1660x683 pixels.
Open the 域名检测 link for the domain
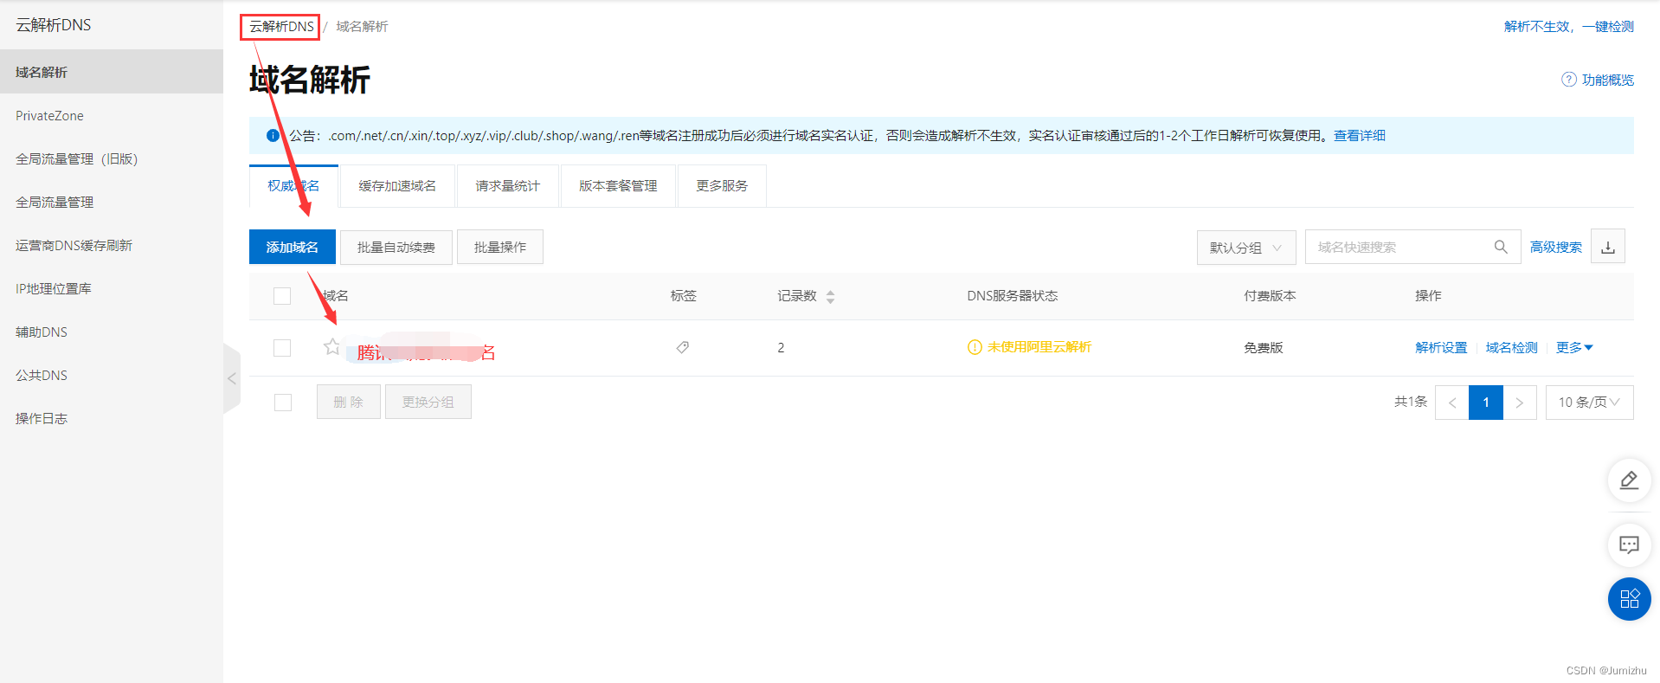(1512, 347)
